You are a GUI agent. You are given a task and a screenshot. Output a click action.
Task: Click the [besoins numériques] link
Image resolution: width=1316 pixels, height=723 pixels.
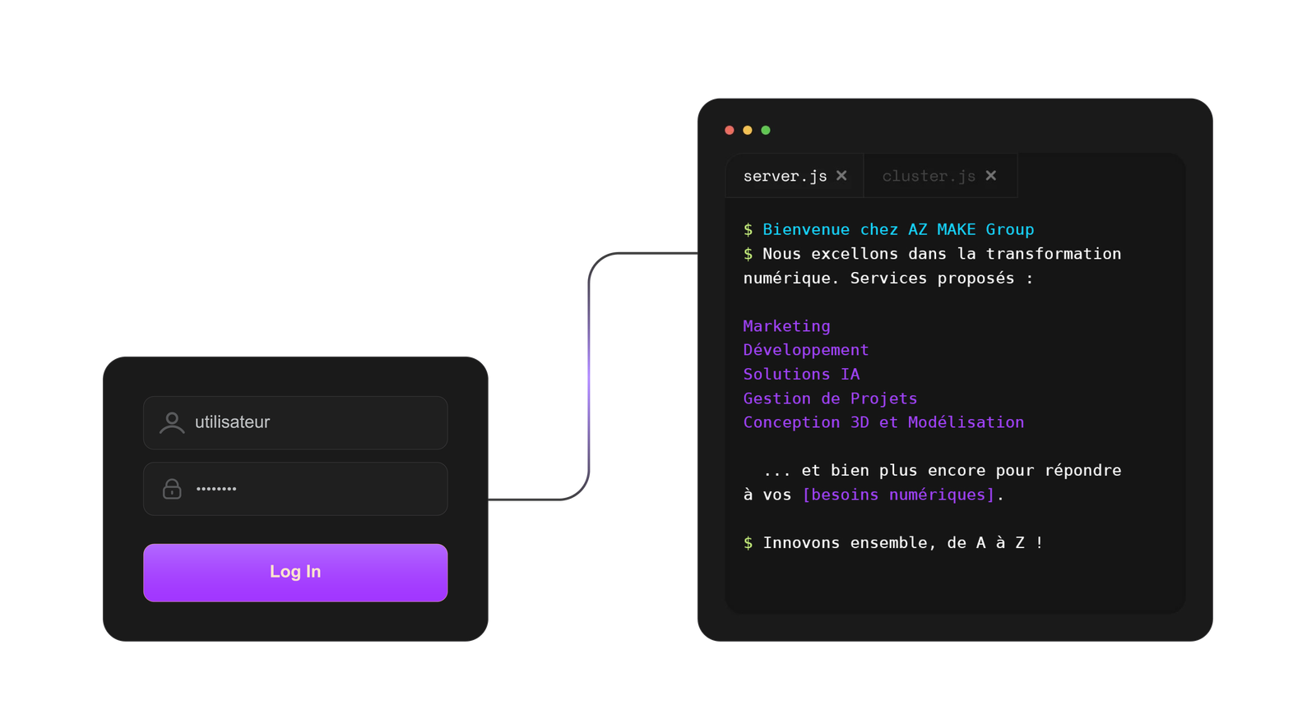pos(898,495)
